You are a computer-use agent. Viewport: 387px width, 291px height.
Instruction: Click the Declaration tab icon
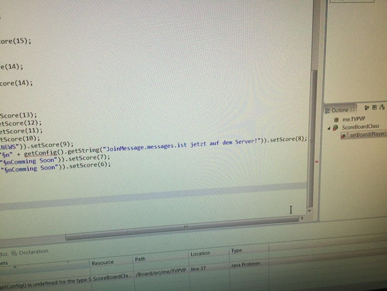click(x=14, y=253)
